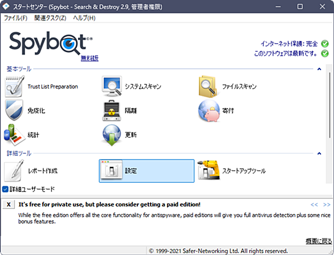The image size is (334, 255).
Task: Open the Trust List Preparation icon
Action: coord(14,86)
